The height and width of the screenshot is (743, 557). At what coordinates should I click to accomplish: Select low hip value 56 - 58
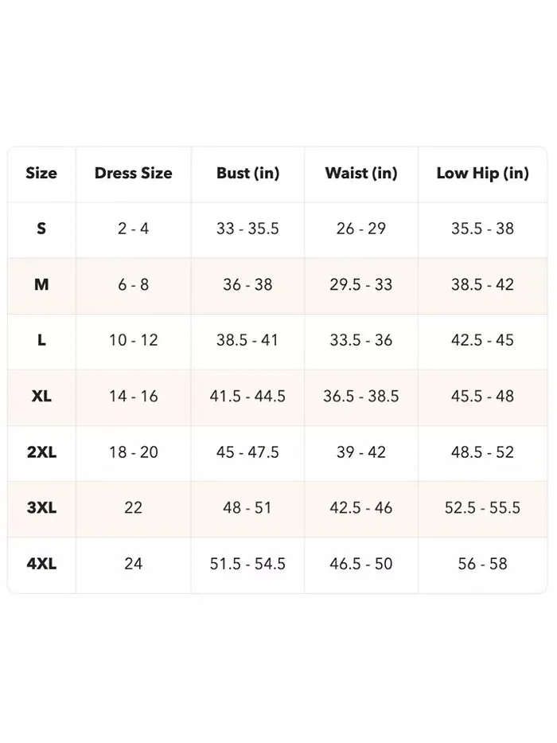click(483, 563)
